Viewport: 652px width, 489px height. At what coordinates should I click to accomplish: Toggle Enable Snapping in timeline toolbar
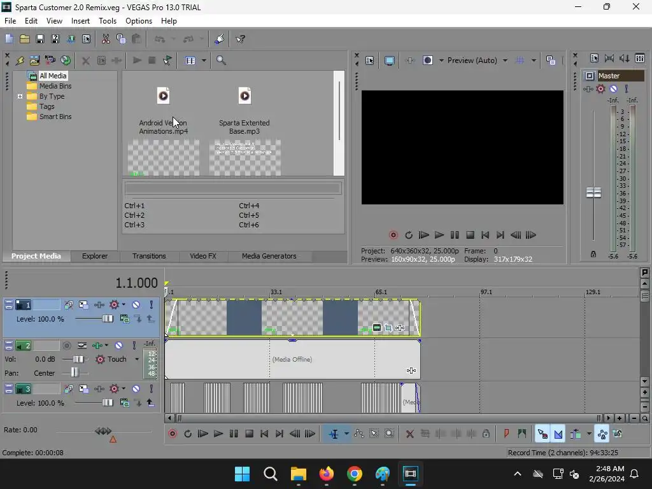tap(542, 434)
